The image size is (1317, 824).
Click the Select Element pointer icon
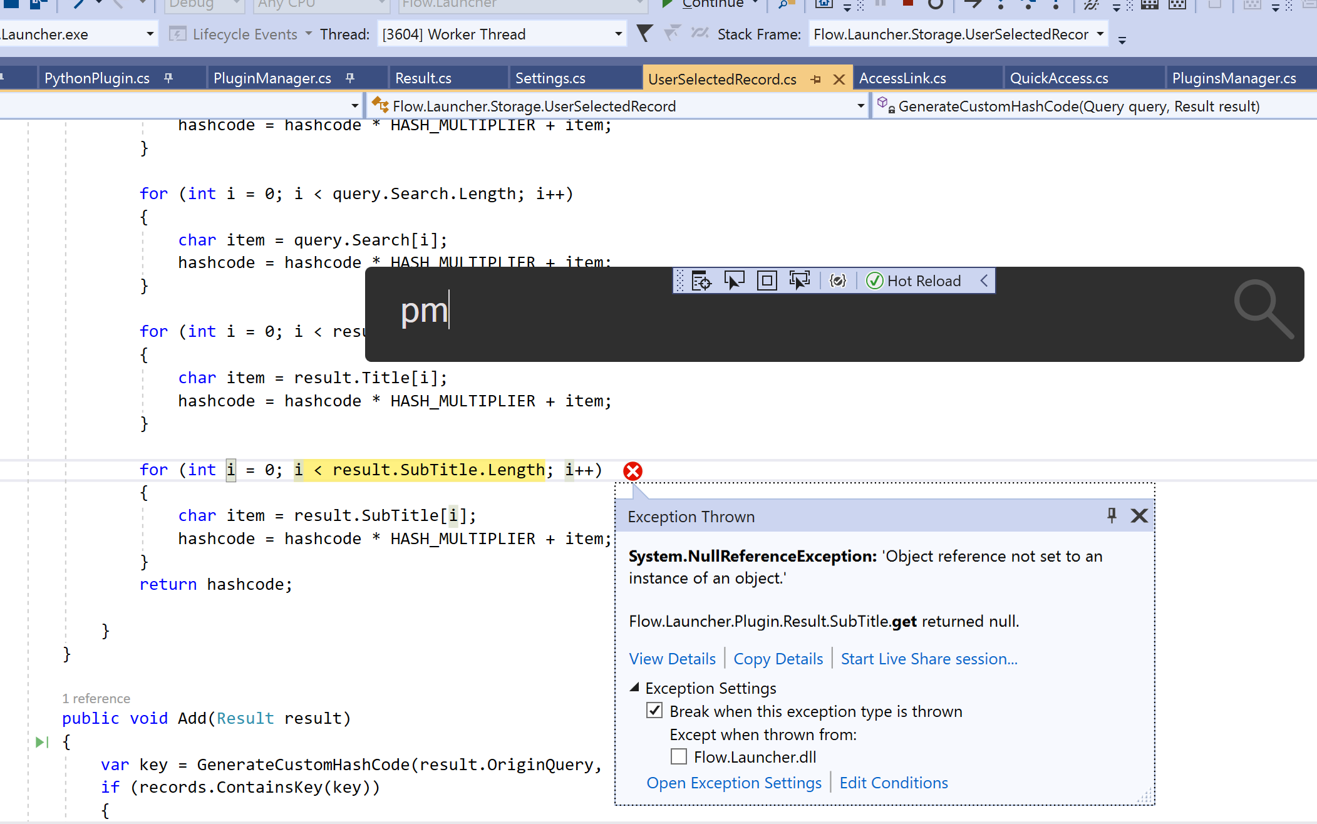[x=734, y=281]
